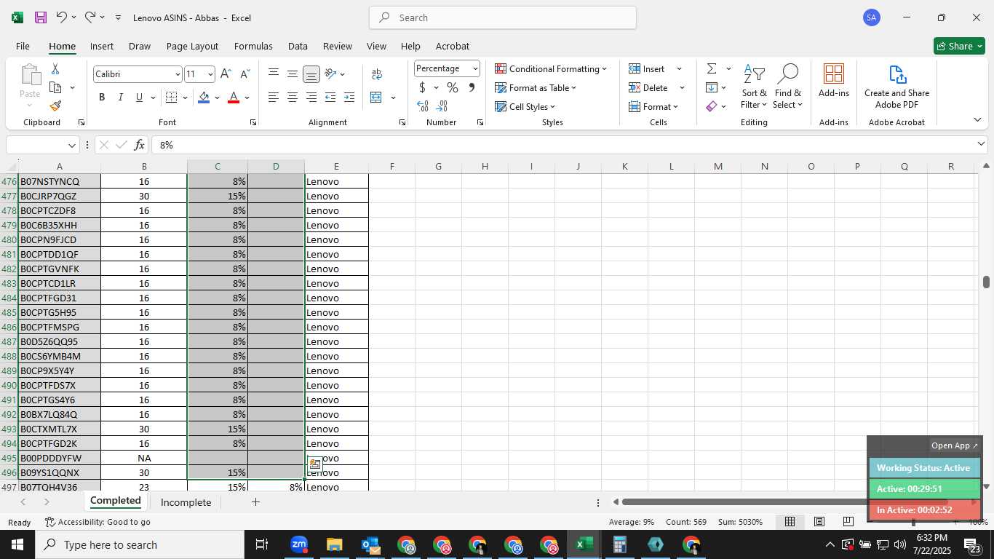Launch Zoom from the taskbar

point(299,544)
